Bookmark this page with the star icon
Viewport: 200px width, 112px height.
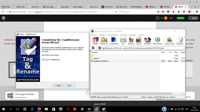click(x=158, y=12)
